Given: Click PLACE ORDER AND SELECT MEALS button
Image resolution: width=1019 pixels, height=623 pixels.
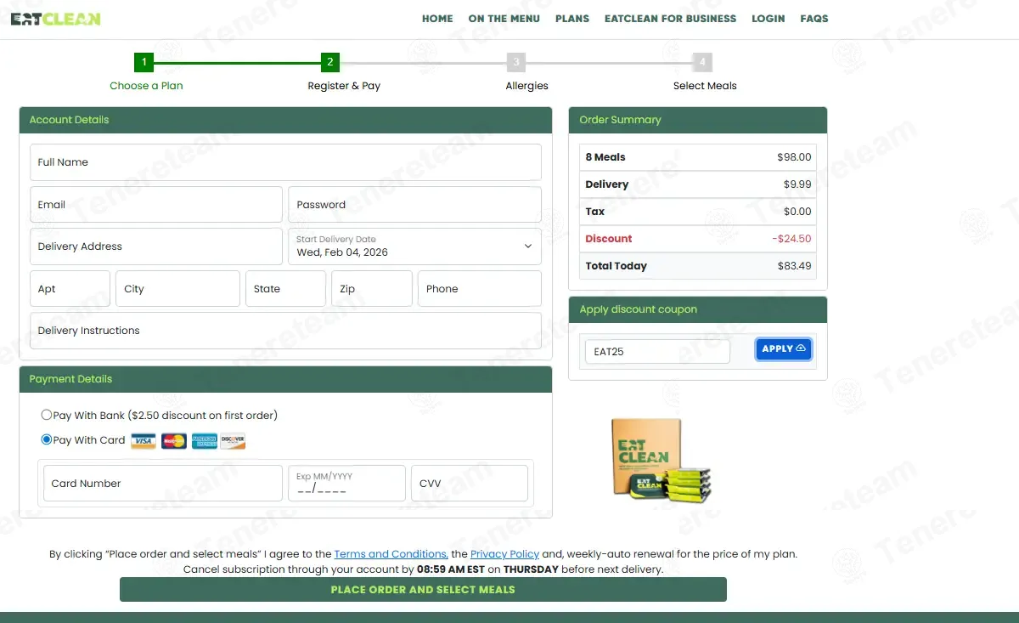Looking at the screenshot, I should click(x=423, y=590).
